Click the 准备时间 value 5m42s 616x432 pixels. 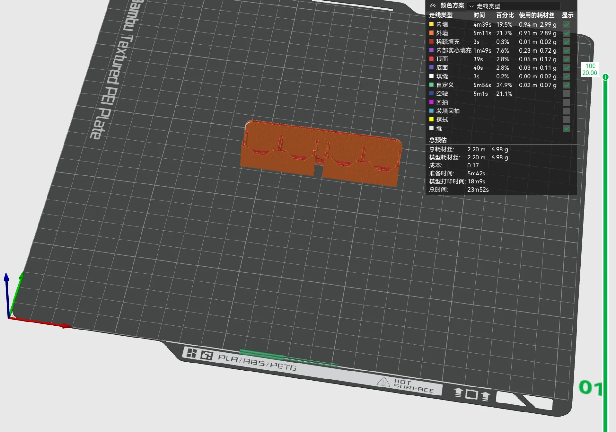coord(476,174)
